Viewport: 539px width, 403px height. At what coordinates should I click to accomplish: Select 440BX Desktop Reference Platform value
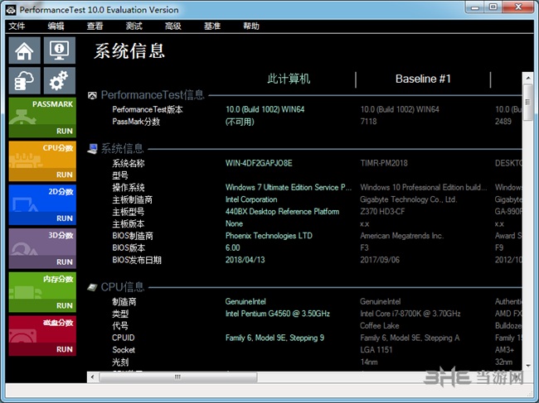[x=282, y=212]
